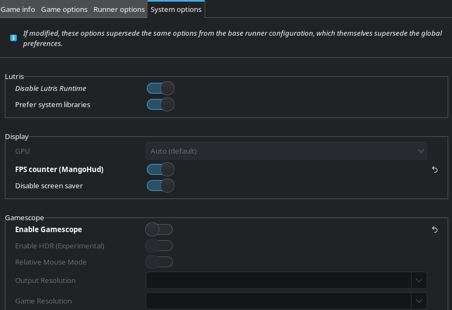This screenshot has height=310, width=452.
Task: Expand the Game Resolution dropdown arrow
Action: [419, 301]
